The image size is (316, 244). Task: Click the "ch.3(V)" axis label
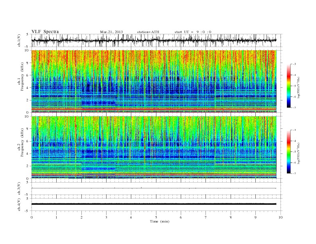click(19, 189)
